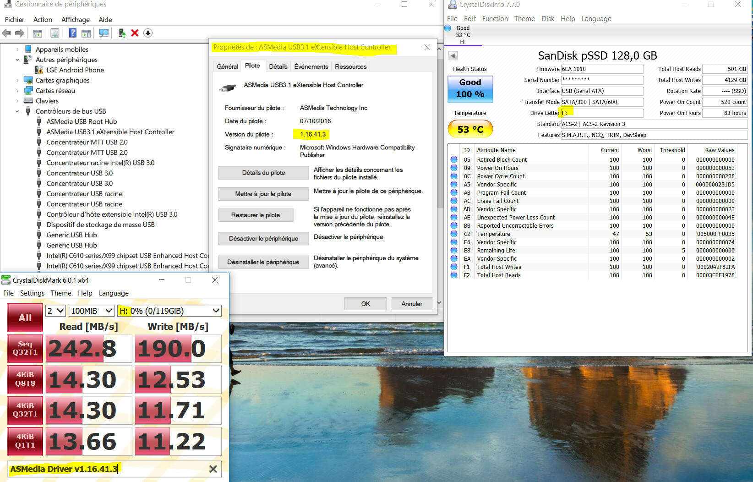Click CrystalDiskMark title bar app icon
The image size is (753, 482).
tap(6, 280)
